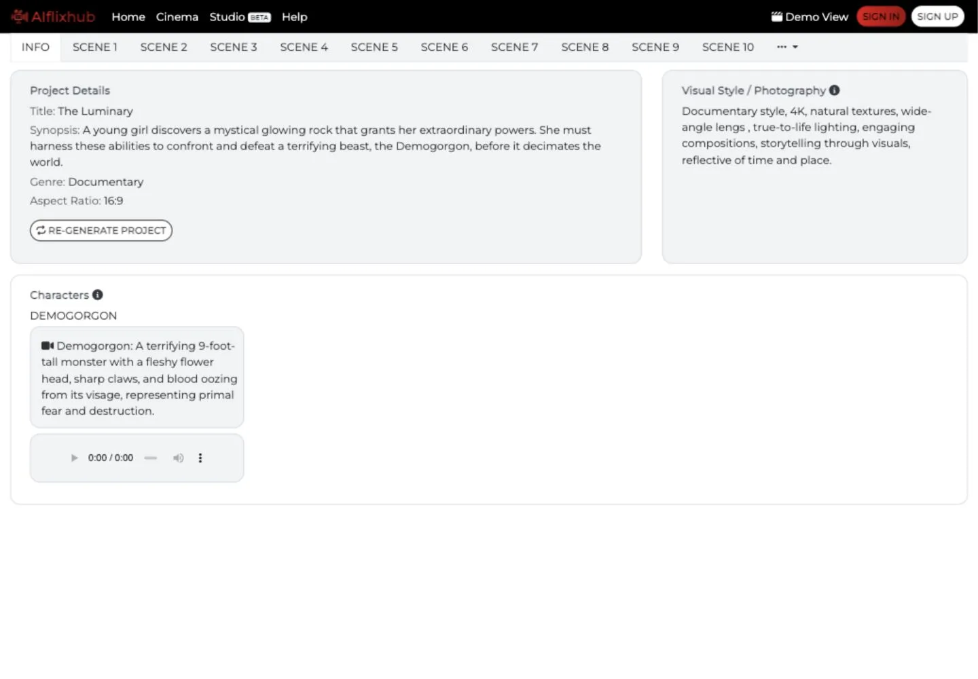Image resolution: width=978 pixels, height=679 pixels.
Task: Switch to the SCENE 5 tab
Action: (x=374, y=48)
